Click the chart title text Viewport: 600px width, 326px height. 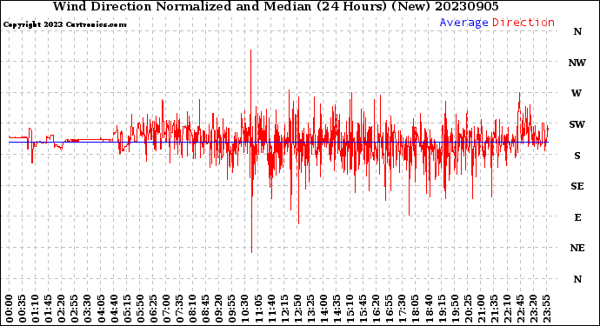[x=276, y=6]
